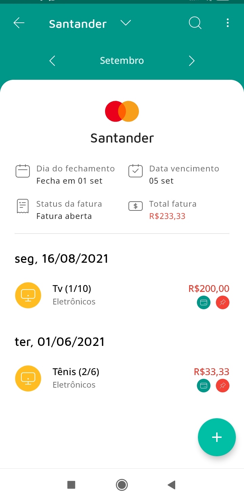This screenshot has width=244, height=501.
Task: Tap the due date calendar-check icon
Action: tap(135, 171)
